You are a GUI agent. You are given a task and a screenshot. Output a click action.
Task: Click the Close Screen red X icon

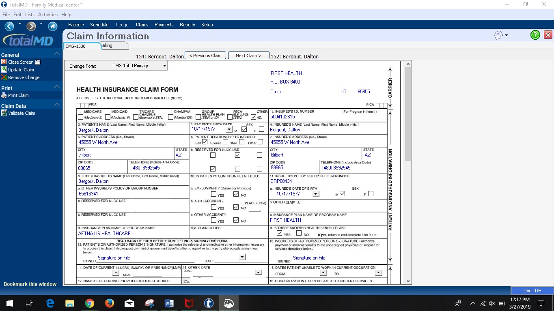pyautogui.click(x=4, y=62)
